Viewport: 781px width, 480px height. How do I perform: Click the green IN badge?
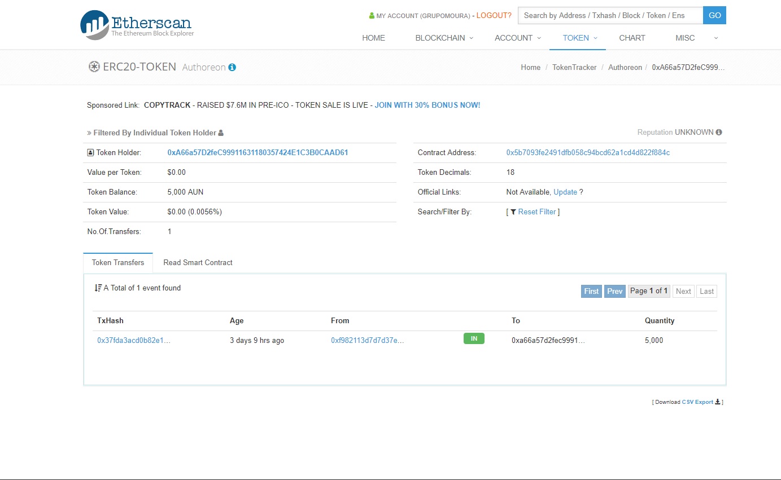click(474, 338)
